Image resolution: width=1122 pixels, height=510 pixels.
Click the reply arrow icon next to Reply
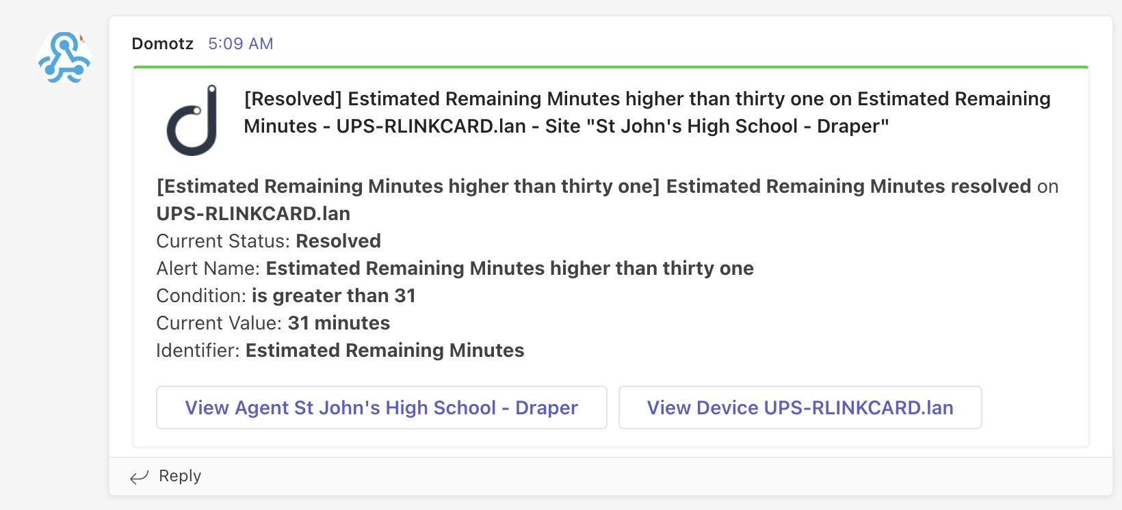(139, 477)
